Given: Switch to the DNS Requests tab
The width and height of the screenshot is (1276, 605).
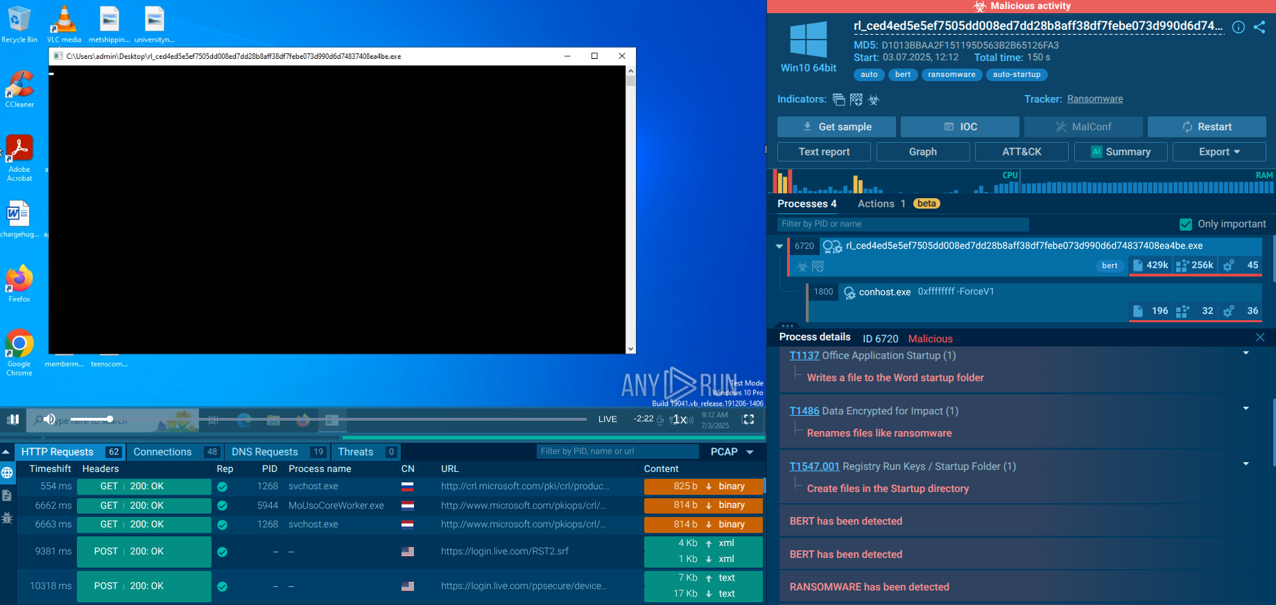Looking at the screenshot, I should click(x=265, y=452).
